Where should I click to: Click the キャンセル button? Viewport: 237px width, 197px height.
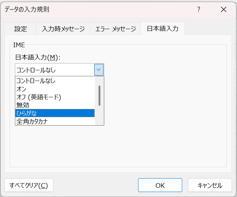(210, 185)
